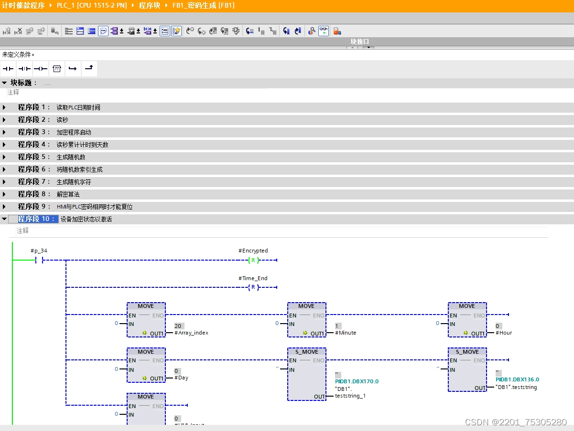The width and height of the screenshot is (574, 431).
Task: Click address text P#DB1.DBX170.0
Action: [x=357, y=381]
